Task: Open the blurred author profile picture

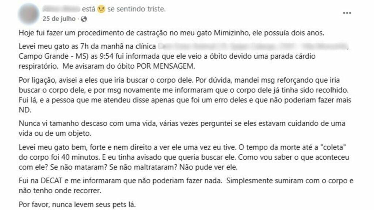Action: pyautogui.click(x=28, y=14)
